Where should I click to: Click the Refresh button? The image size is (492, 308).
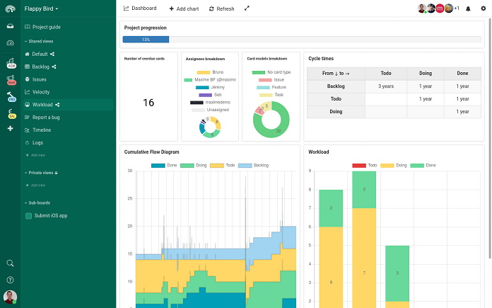[221, 8]
